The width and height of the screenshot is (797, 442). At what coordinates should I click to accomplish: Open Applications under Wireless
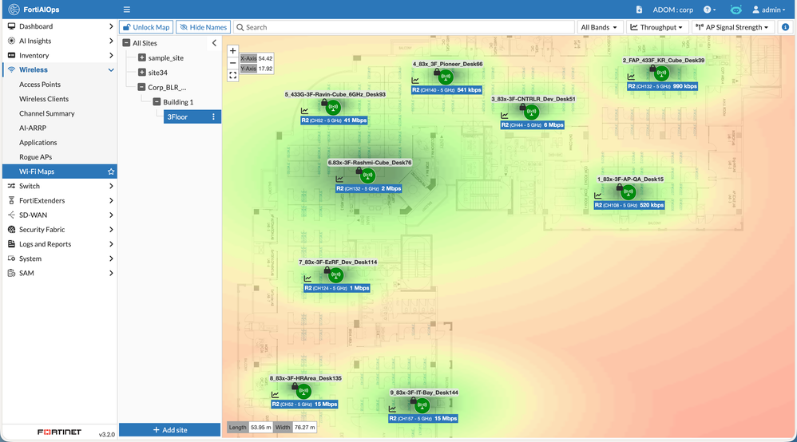pyautogui.click(x=38, y=143)
